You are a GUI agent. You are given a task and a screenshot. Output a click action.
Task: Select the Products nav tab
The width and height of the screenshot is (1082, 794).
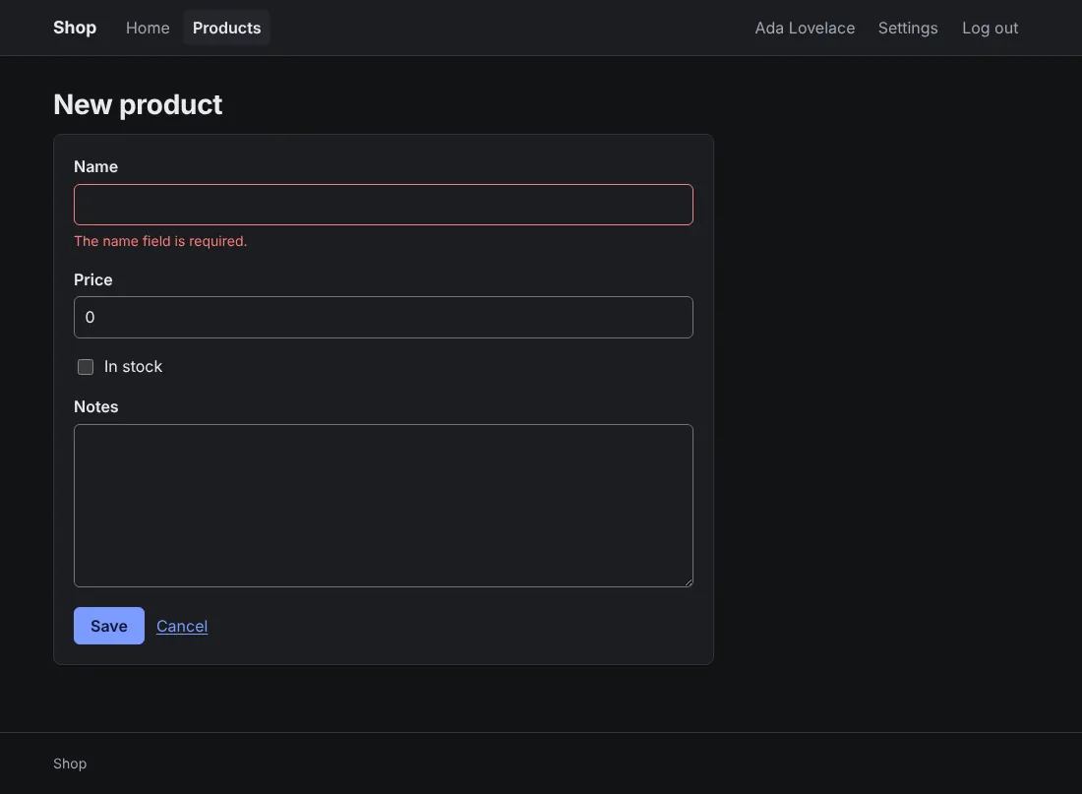[226, 28]
